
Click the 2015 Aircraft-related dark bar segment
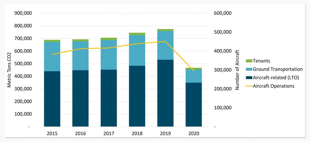[52, 99]
